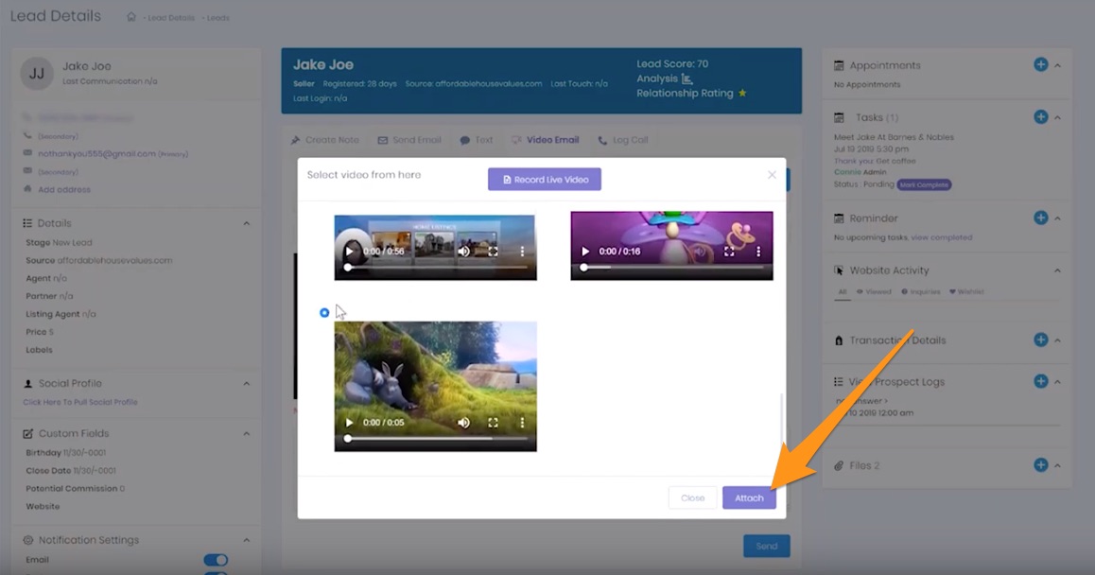Switch to the Create Note tab
The height and width of the screenshot is (575, 1095).
click(x=325, y=140)
